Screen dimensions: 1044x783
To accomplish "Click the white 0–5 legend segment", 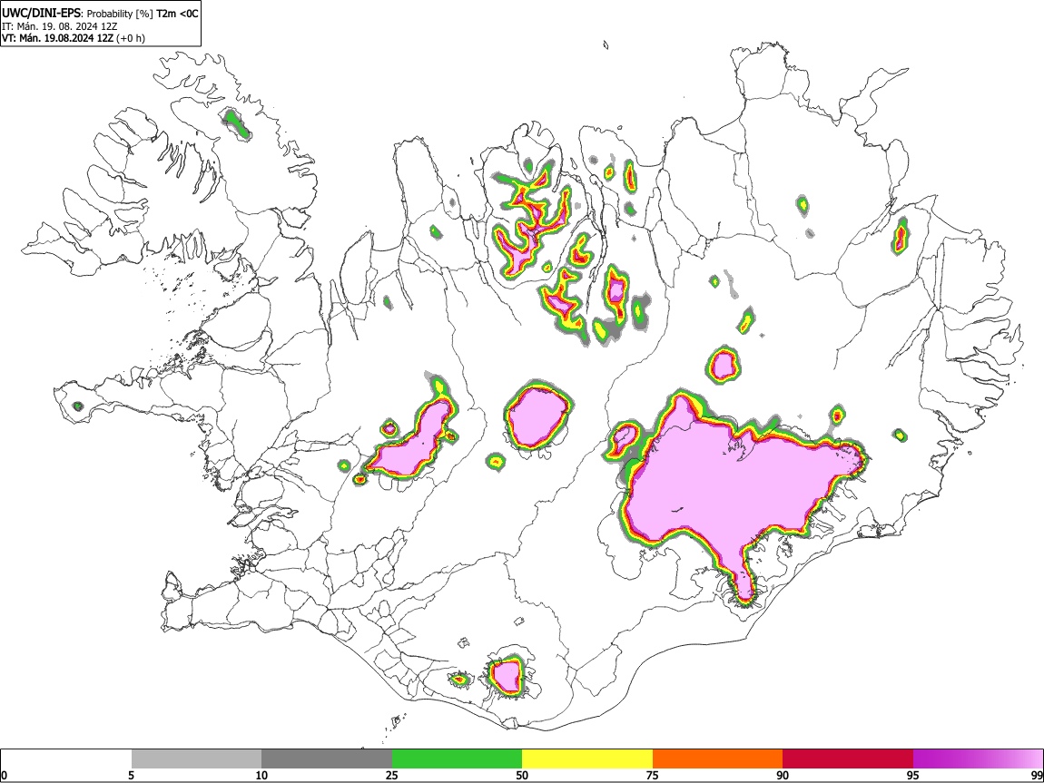I will tap(66, 759).
